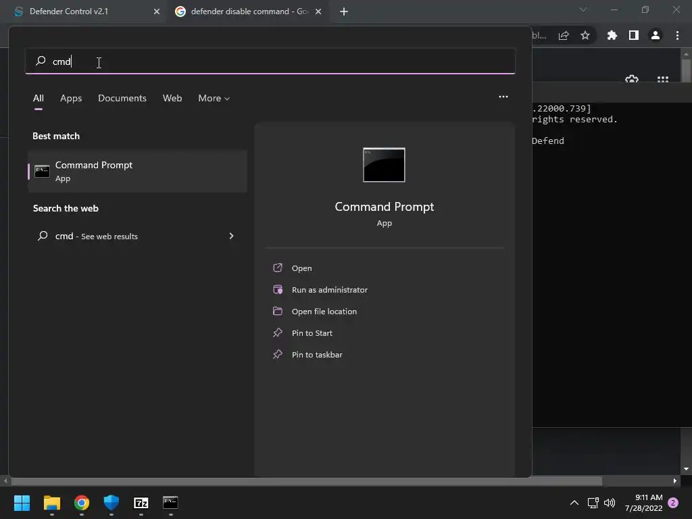
Task: Click the horizontal scrollbar right arrow
Action: pos(675,480)
